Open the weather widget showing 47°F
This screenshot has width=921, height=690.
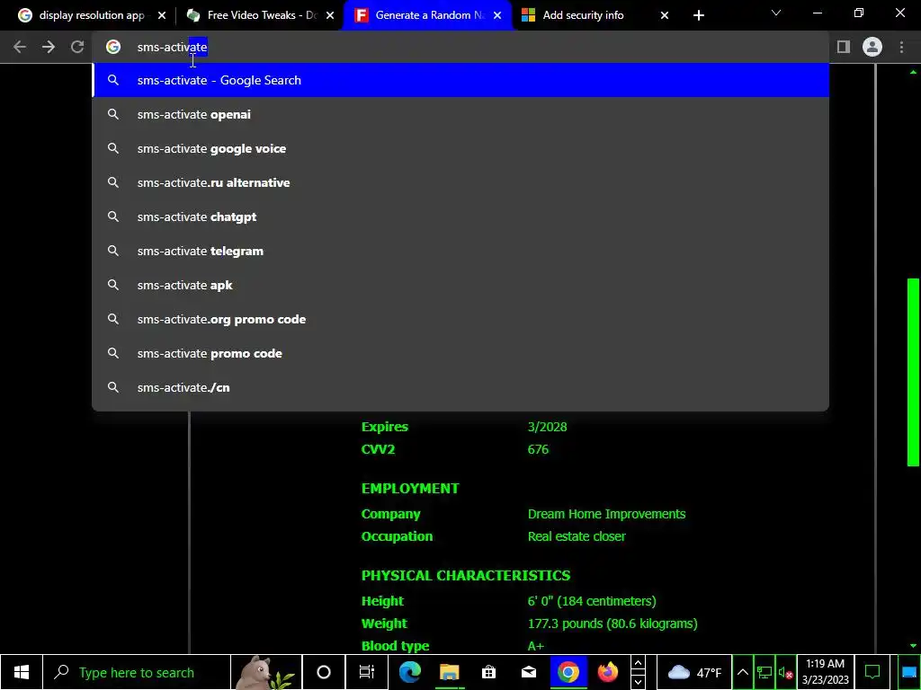tap(693, 672)
